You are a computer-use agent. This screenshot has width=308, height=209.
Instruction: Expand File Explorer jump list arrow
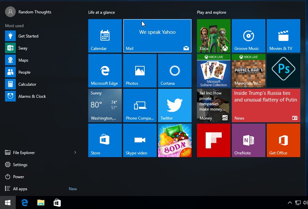tap(75, 152)
